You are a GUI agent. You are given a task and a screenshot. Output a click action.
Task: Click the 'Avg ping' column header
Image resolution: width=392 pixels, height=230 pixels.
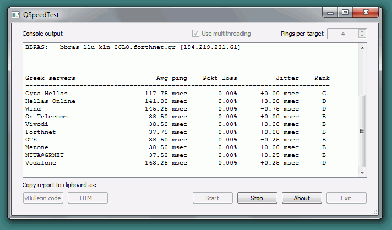[172, 78]
